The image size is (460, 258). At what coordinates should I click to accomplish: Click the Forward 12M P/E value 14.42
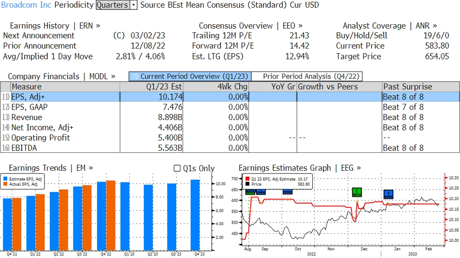[299, 46]
